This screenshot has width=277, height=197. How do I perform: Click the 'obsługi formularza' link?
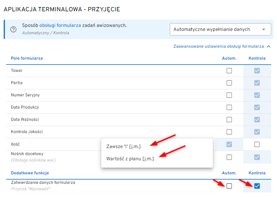click(60, 25)
